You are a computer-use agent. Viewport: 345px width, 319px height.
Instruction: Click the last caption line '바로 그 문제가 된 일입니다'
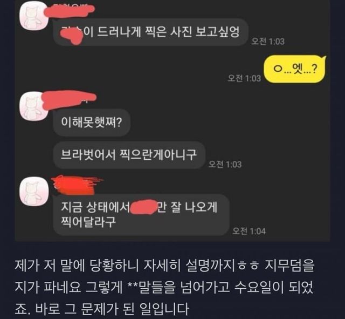(x=112, y=309)
